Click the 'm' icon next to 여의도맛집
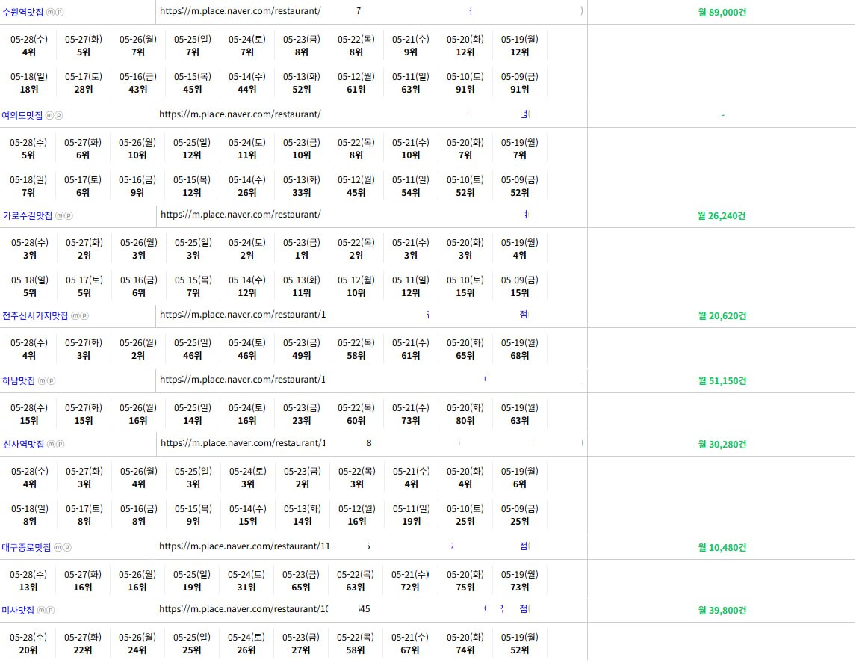856x663 pixels. tap(50, 116)
